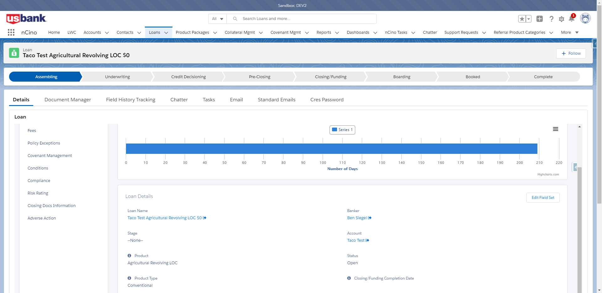The image size is (602, 293).
Task: Open the Setup gear icon
Action: (562, 19)
